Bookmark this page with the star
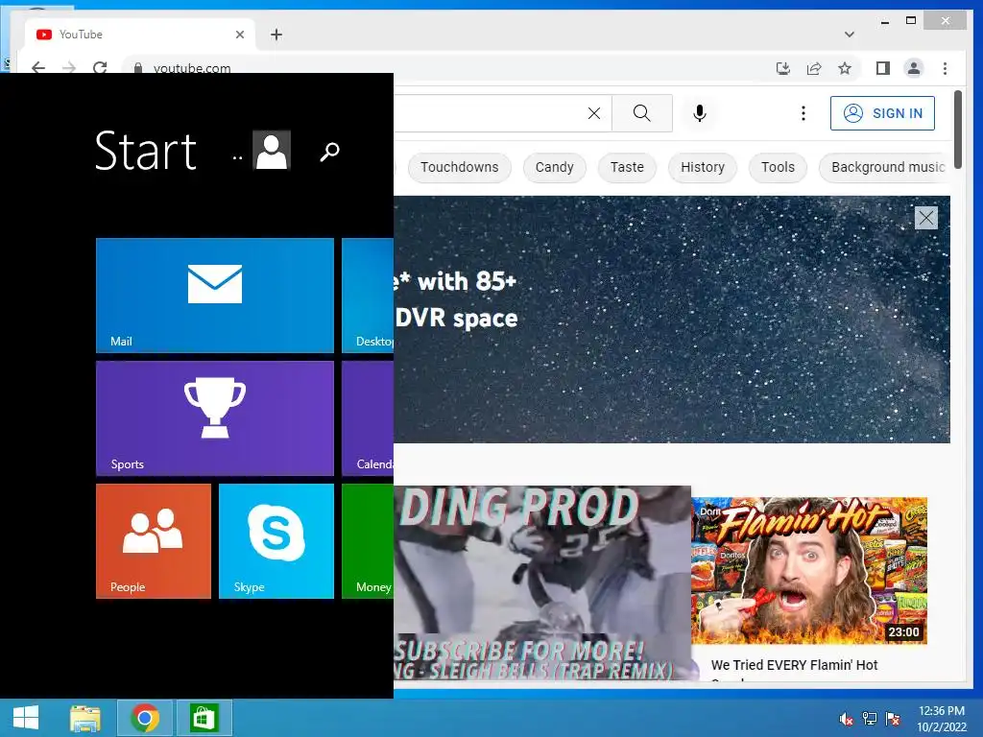The width and height of the screenshot is (983, 737). coord(845,68)
